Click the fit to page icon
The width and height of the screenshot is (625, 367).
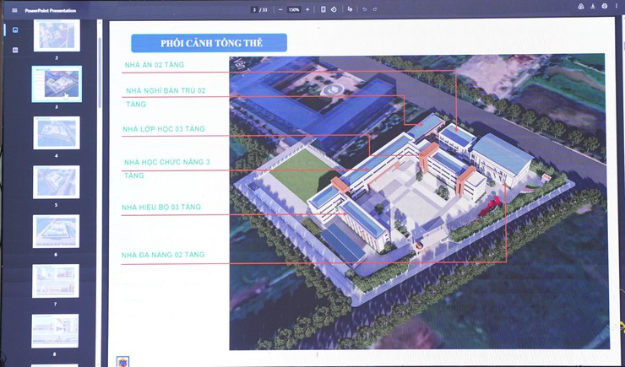tap(323, 9)
